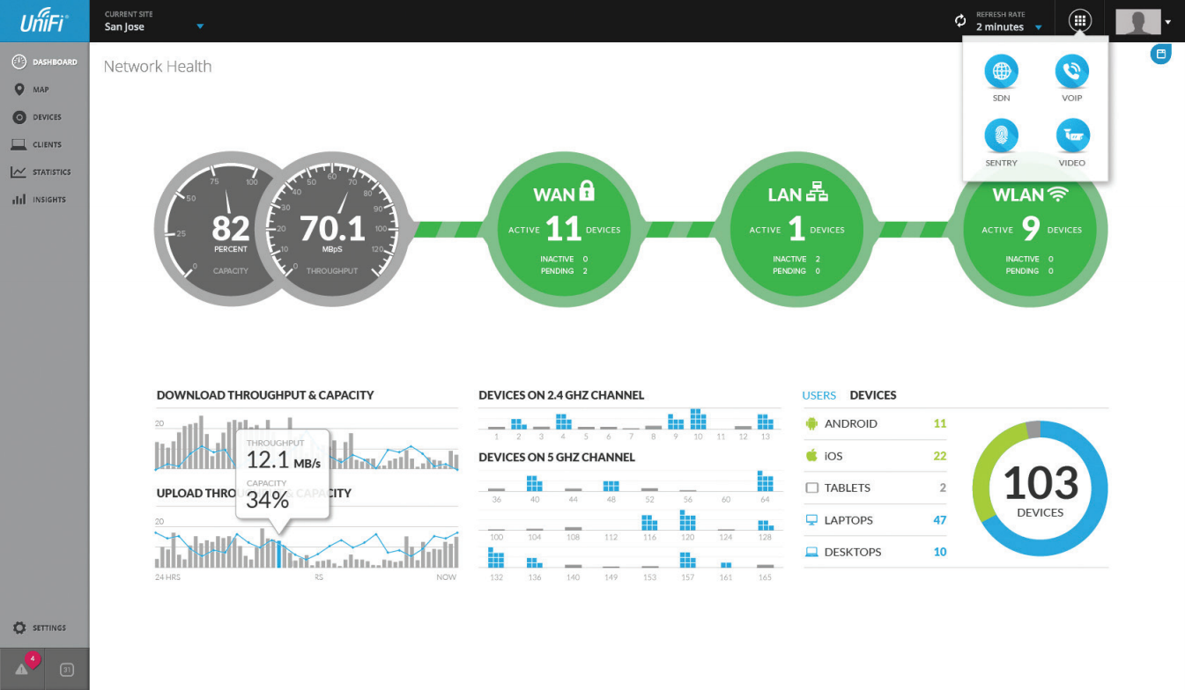Open Settings at the sidebar bottom
Screen dimensions: 1185x690
(40, 628)
